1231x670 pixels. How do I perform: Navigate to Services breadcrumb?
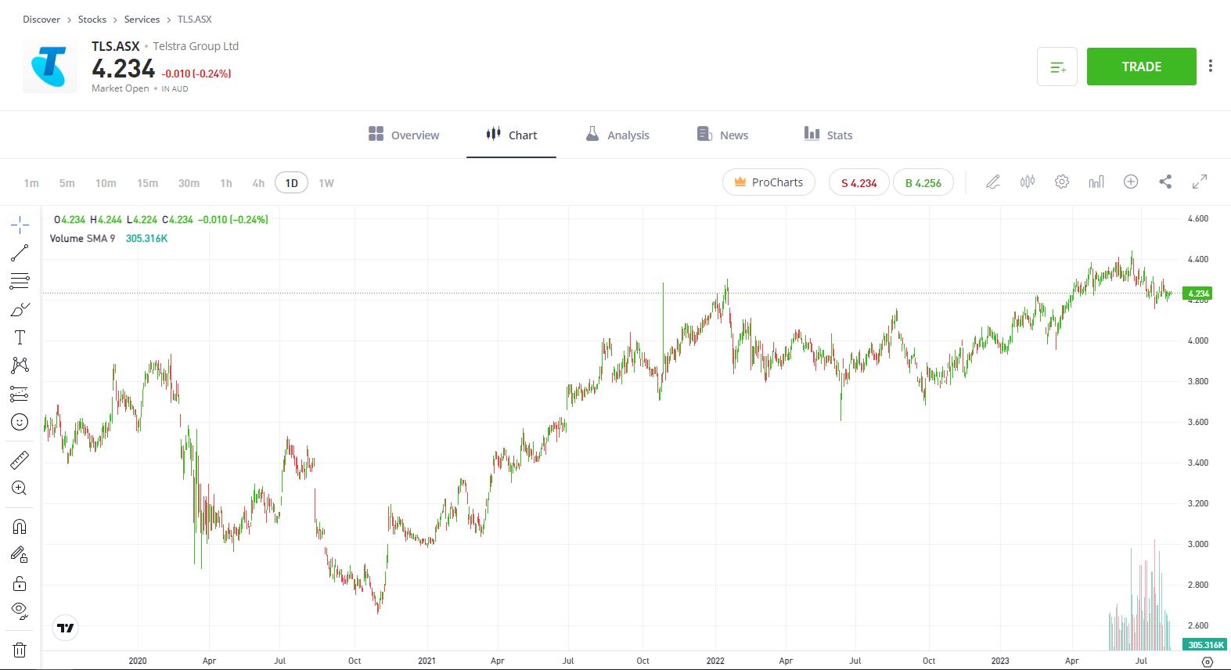pyautogui.click(x=142, y=20)
